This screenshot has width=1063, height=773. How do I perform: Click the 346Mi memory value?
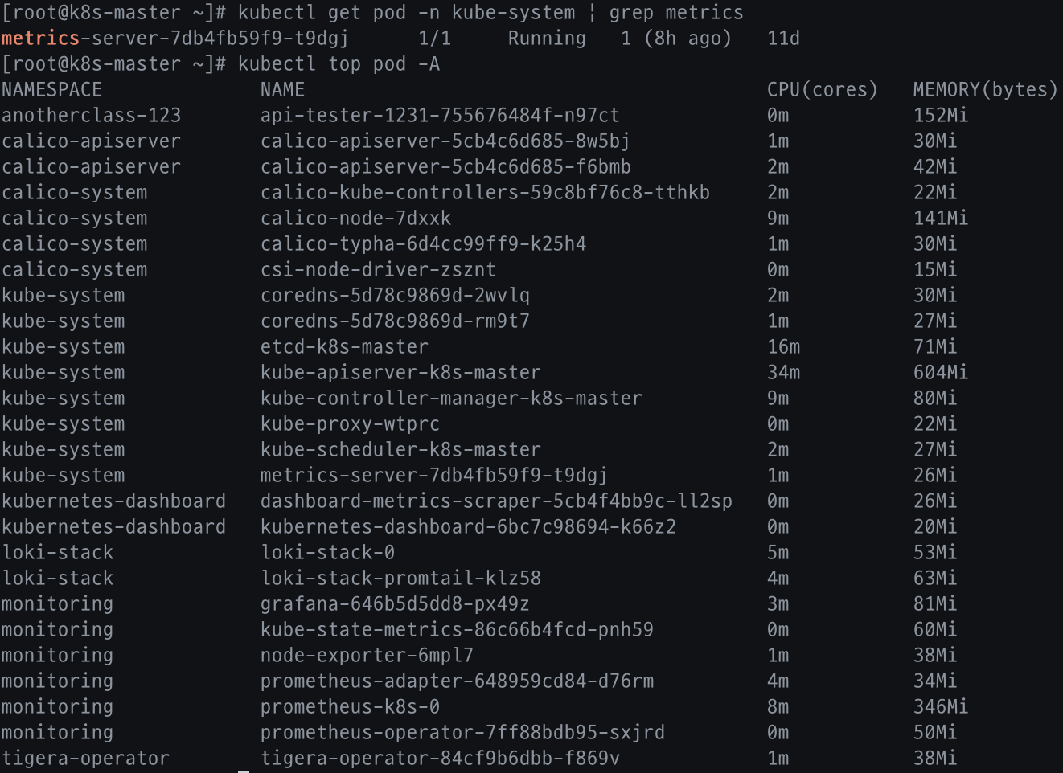(940, 706)
